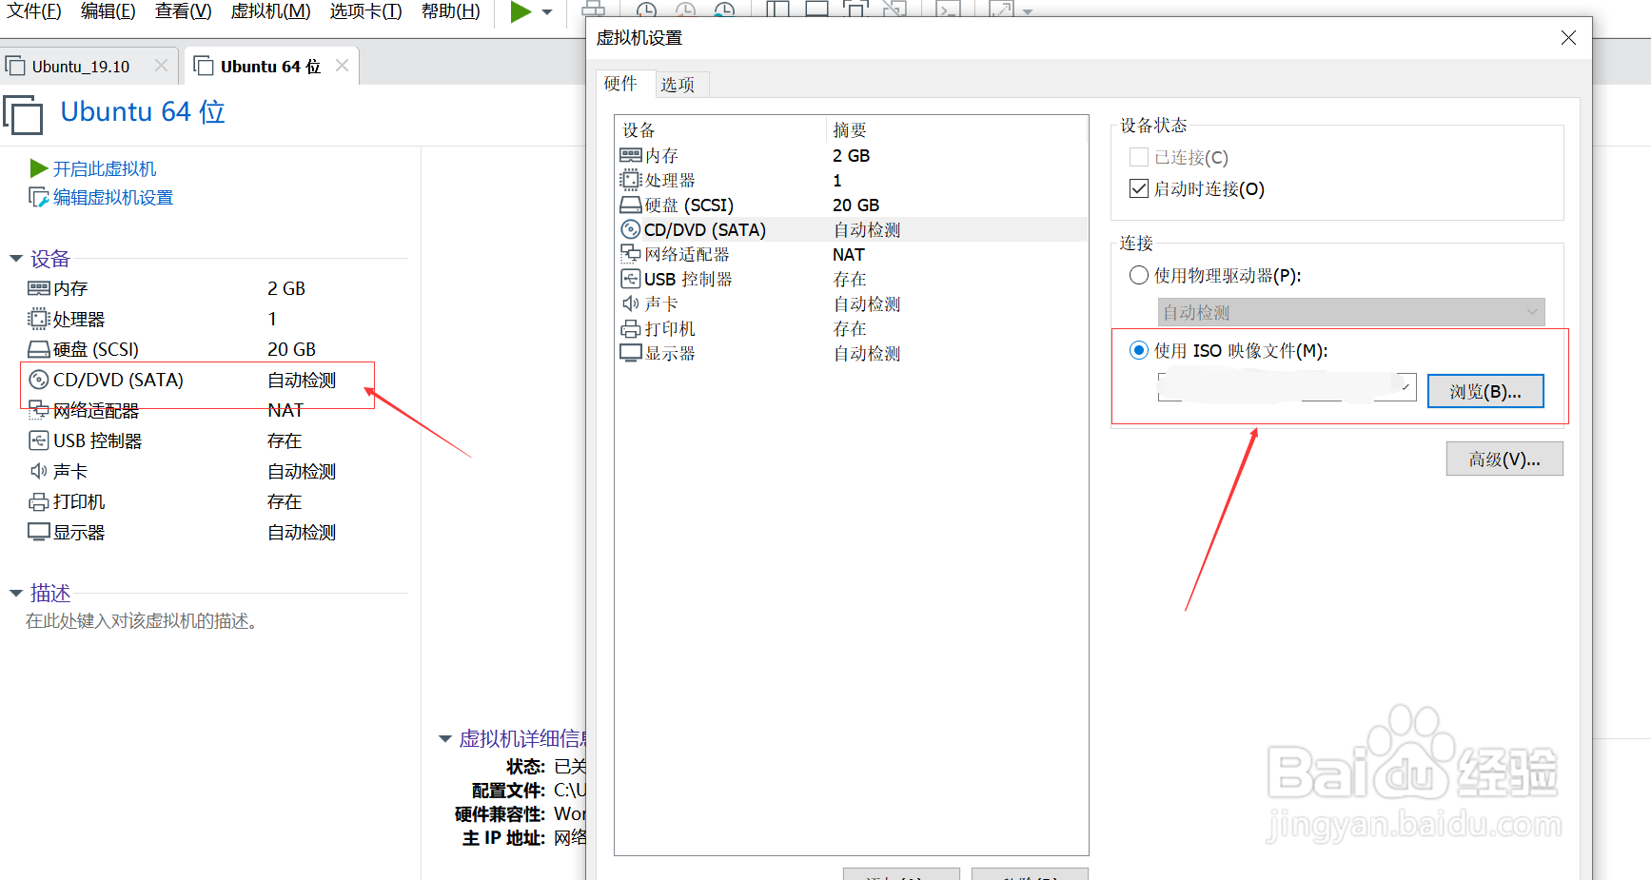Open the 虚拟机(M) menu
1651x880 pixels.
[x=270, y=11]
